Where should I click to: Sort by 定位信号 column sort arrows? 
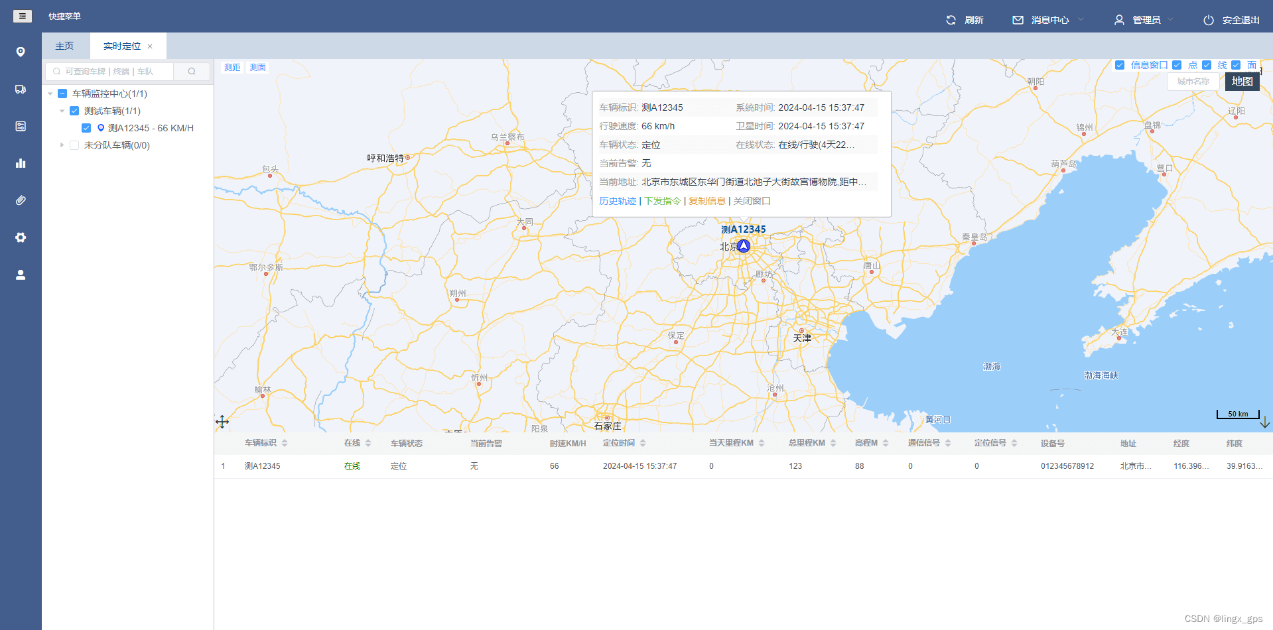click(x=1014, y=443)
